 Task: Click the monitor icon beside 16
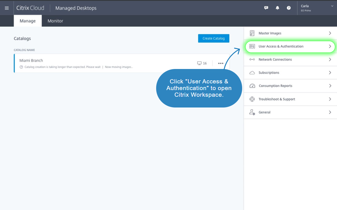tap(199, 63)
